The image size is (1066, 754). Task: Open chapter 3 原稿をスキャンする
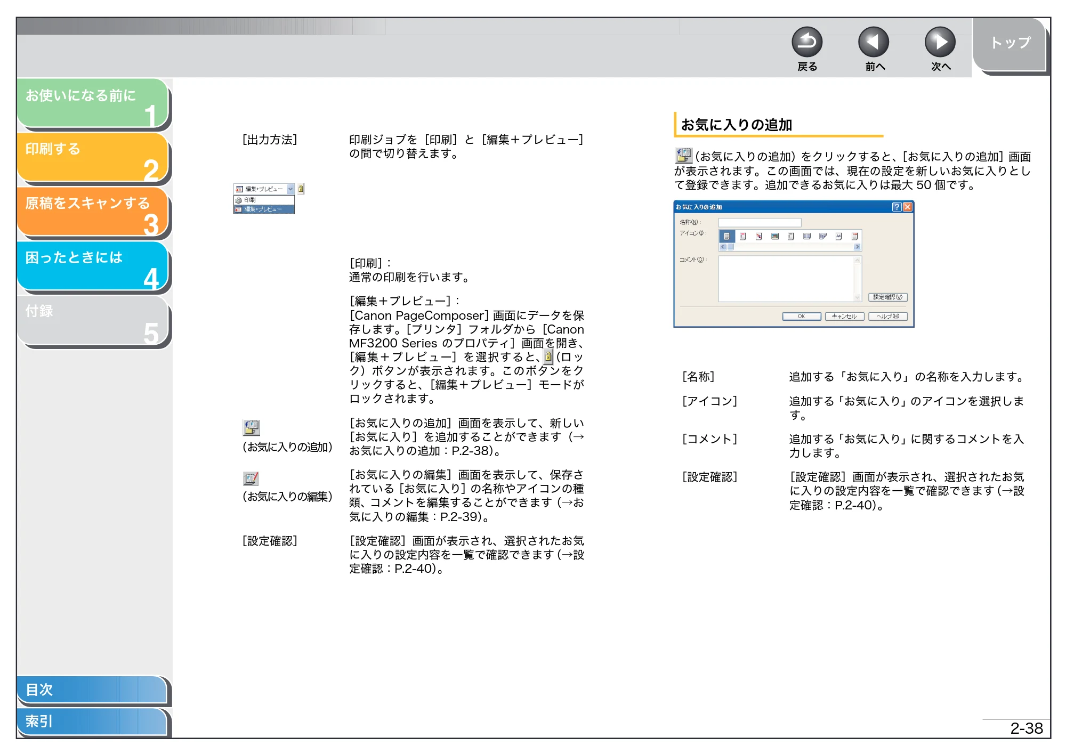pyautogui.click(x=93, y=212)
